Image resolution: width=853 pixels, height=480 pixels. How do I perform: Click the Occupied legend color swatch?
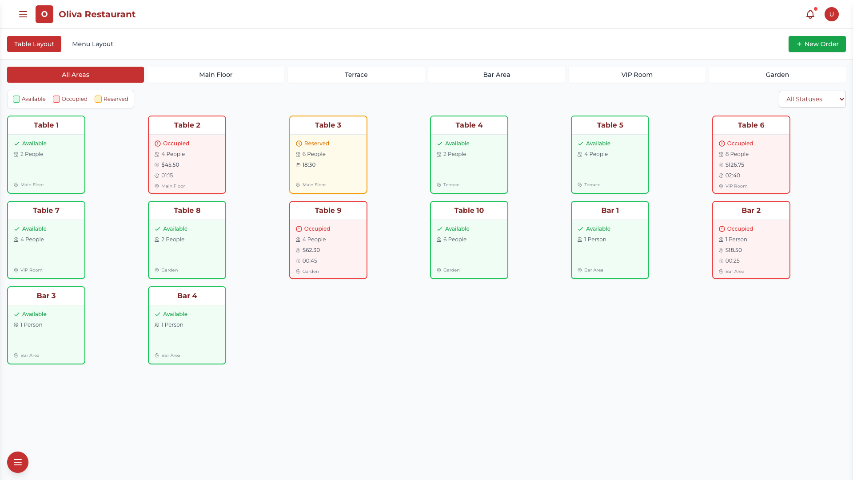point(56,99)
